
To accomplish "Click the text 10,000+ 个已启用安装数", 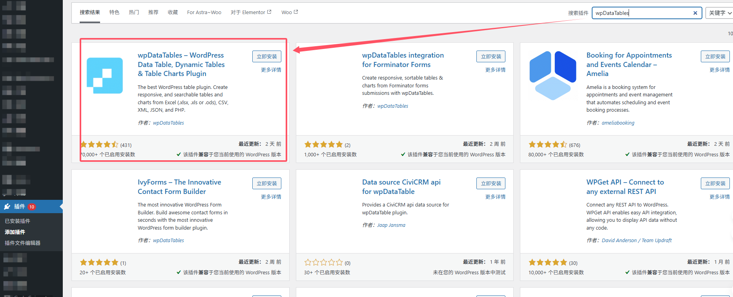I will (556, 273).
